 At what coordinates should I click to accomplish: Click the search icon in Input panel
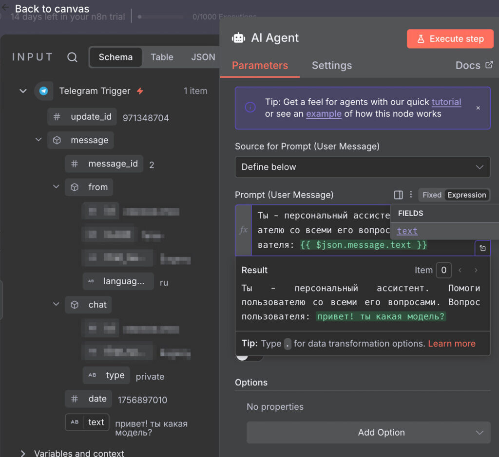(x=72, y=57)
